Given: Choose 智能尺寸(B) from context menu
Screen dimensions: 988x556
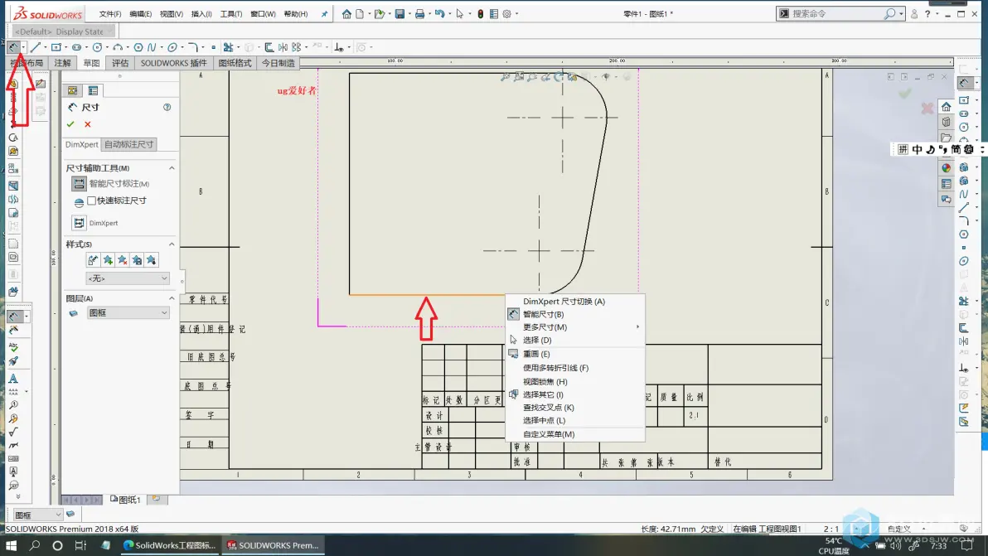Looking at the screenshot, I should (x=574, y=314).
